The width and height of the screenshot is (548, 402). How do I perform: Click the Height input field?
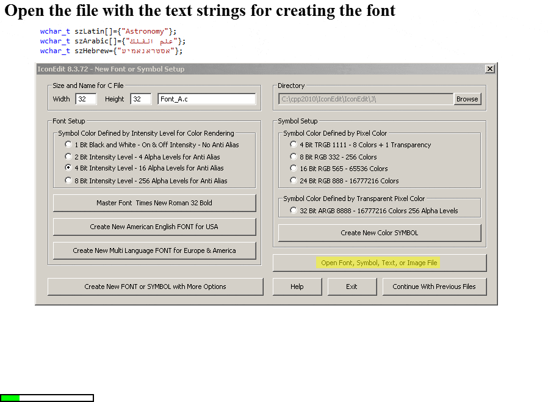141,99
